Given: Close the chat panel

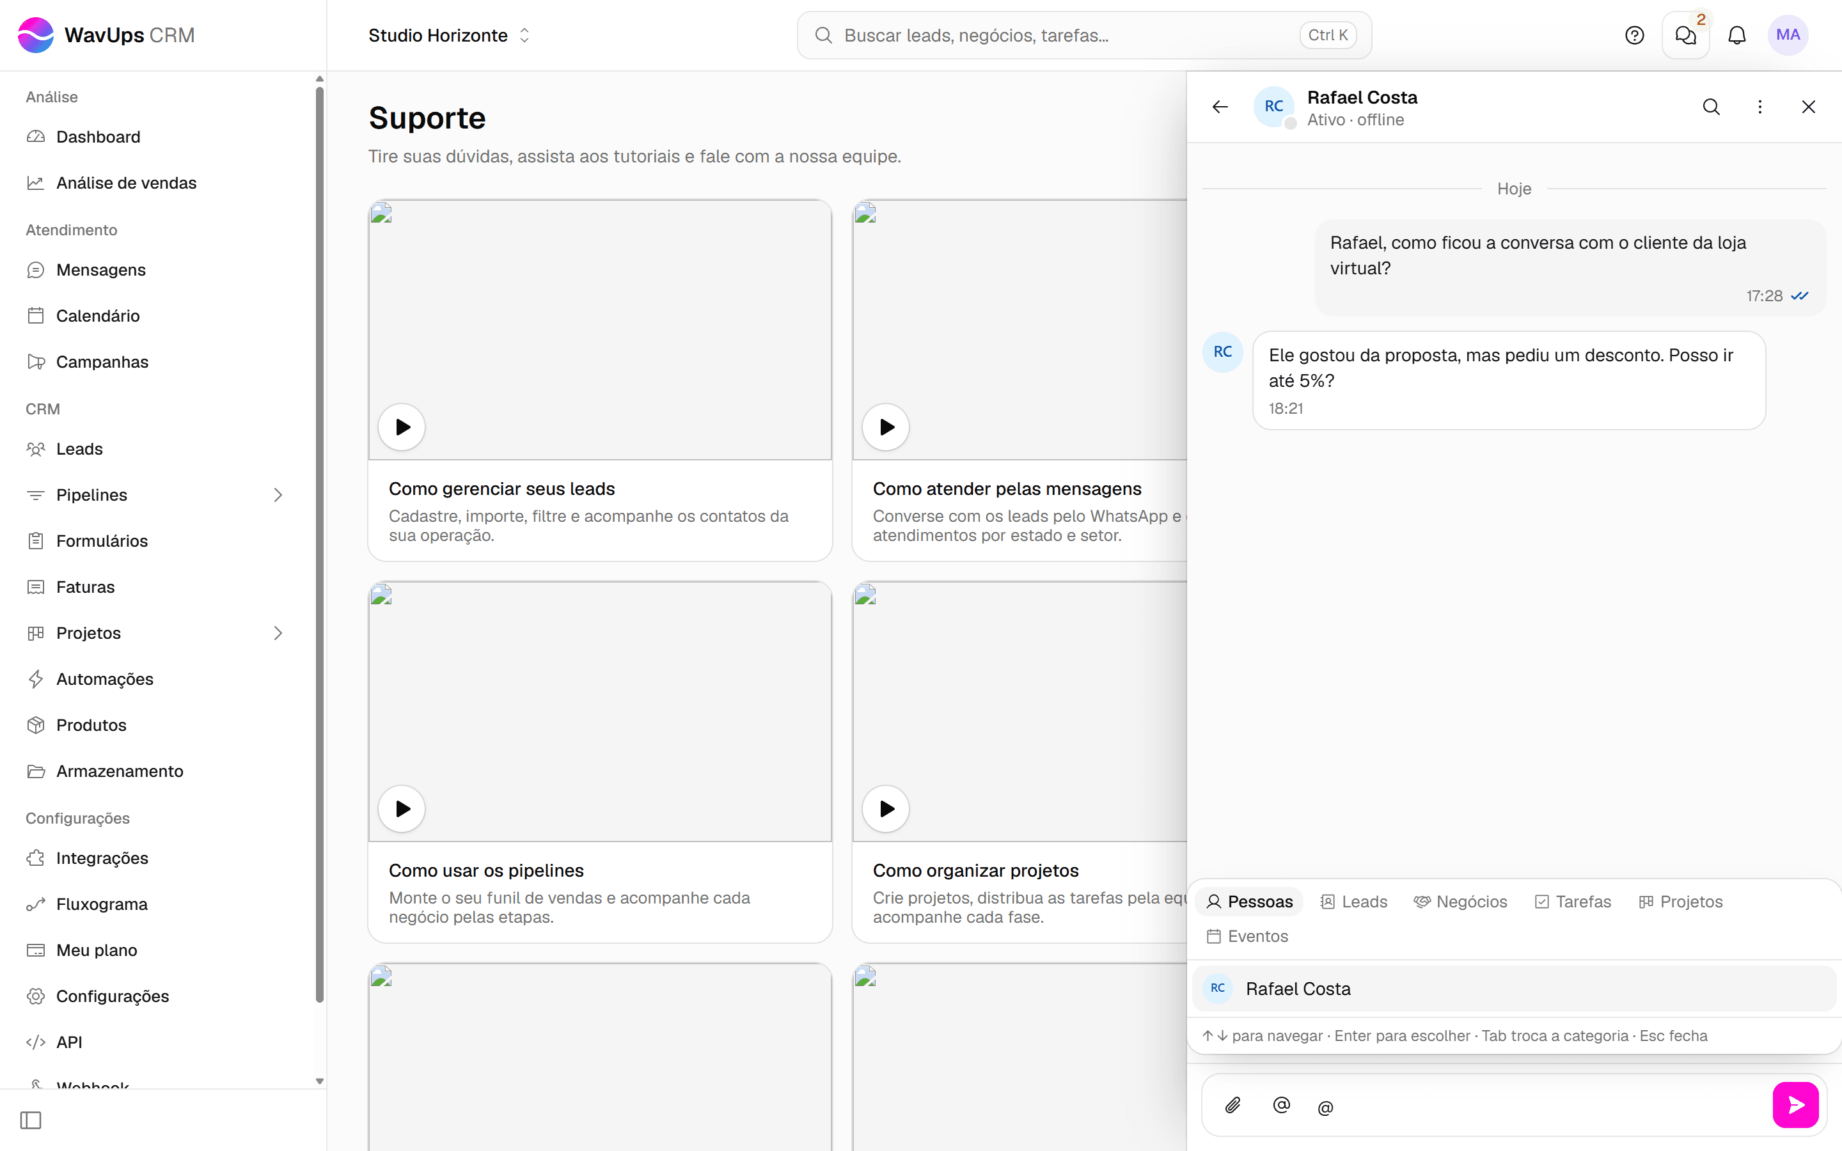Looking at the screenshot, I should pyautogui.click(x=1809, y=107).
